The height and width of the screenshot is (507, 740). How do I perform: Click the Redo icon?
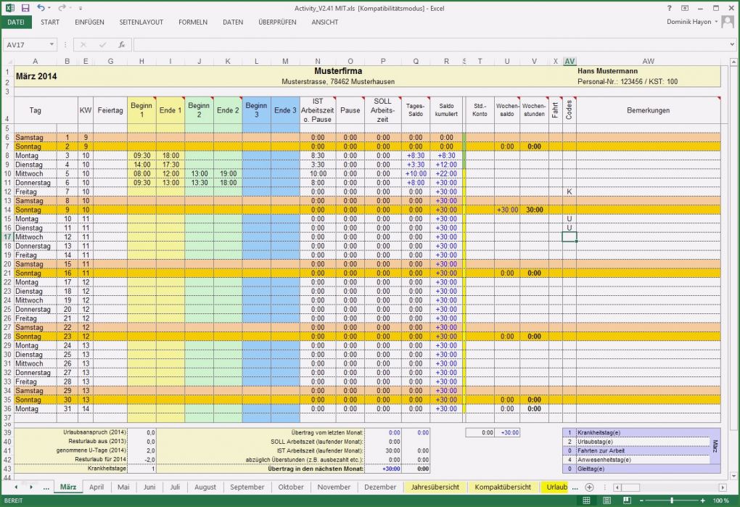(61, 8)
